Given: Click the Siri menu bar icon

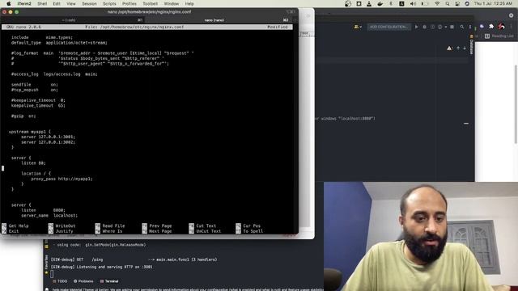Looking at the screenshot, I should [x=467, y=3].
